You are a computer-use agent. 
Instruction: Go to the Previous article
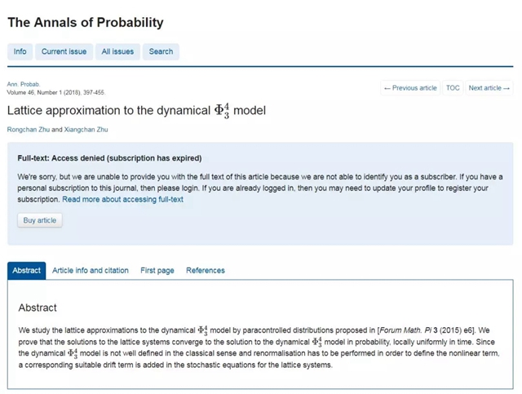pos(410,88)
